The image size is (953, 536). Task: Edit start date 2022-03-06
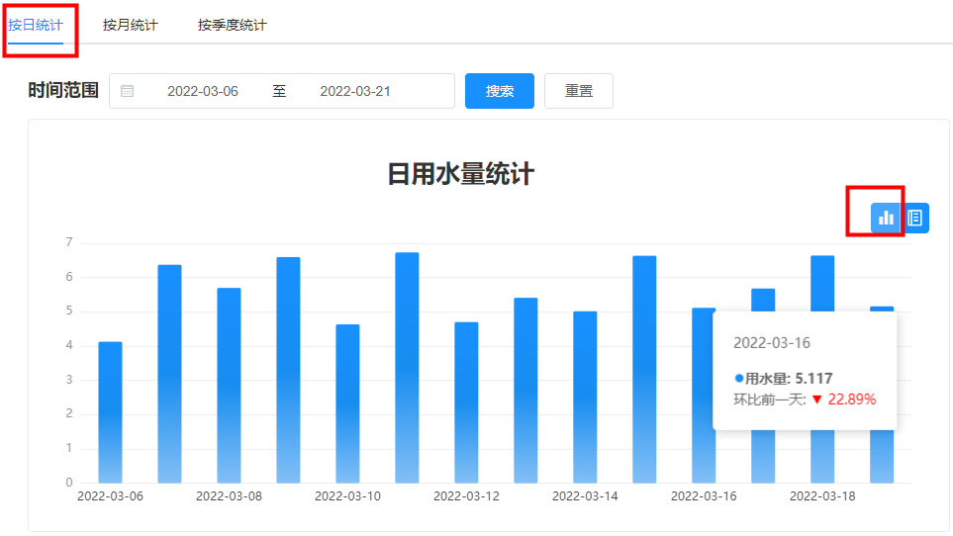click(x=203, y=91)
